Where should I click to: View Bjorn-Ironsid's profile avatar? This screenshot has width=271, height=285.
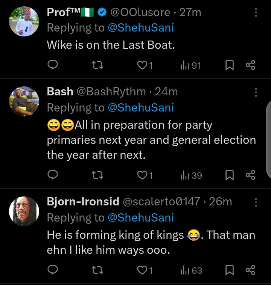tap(24, 211)
